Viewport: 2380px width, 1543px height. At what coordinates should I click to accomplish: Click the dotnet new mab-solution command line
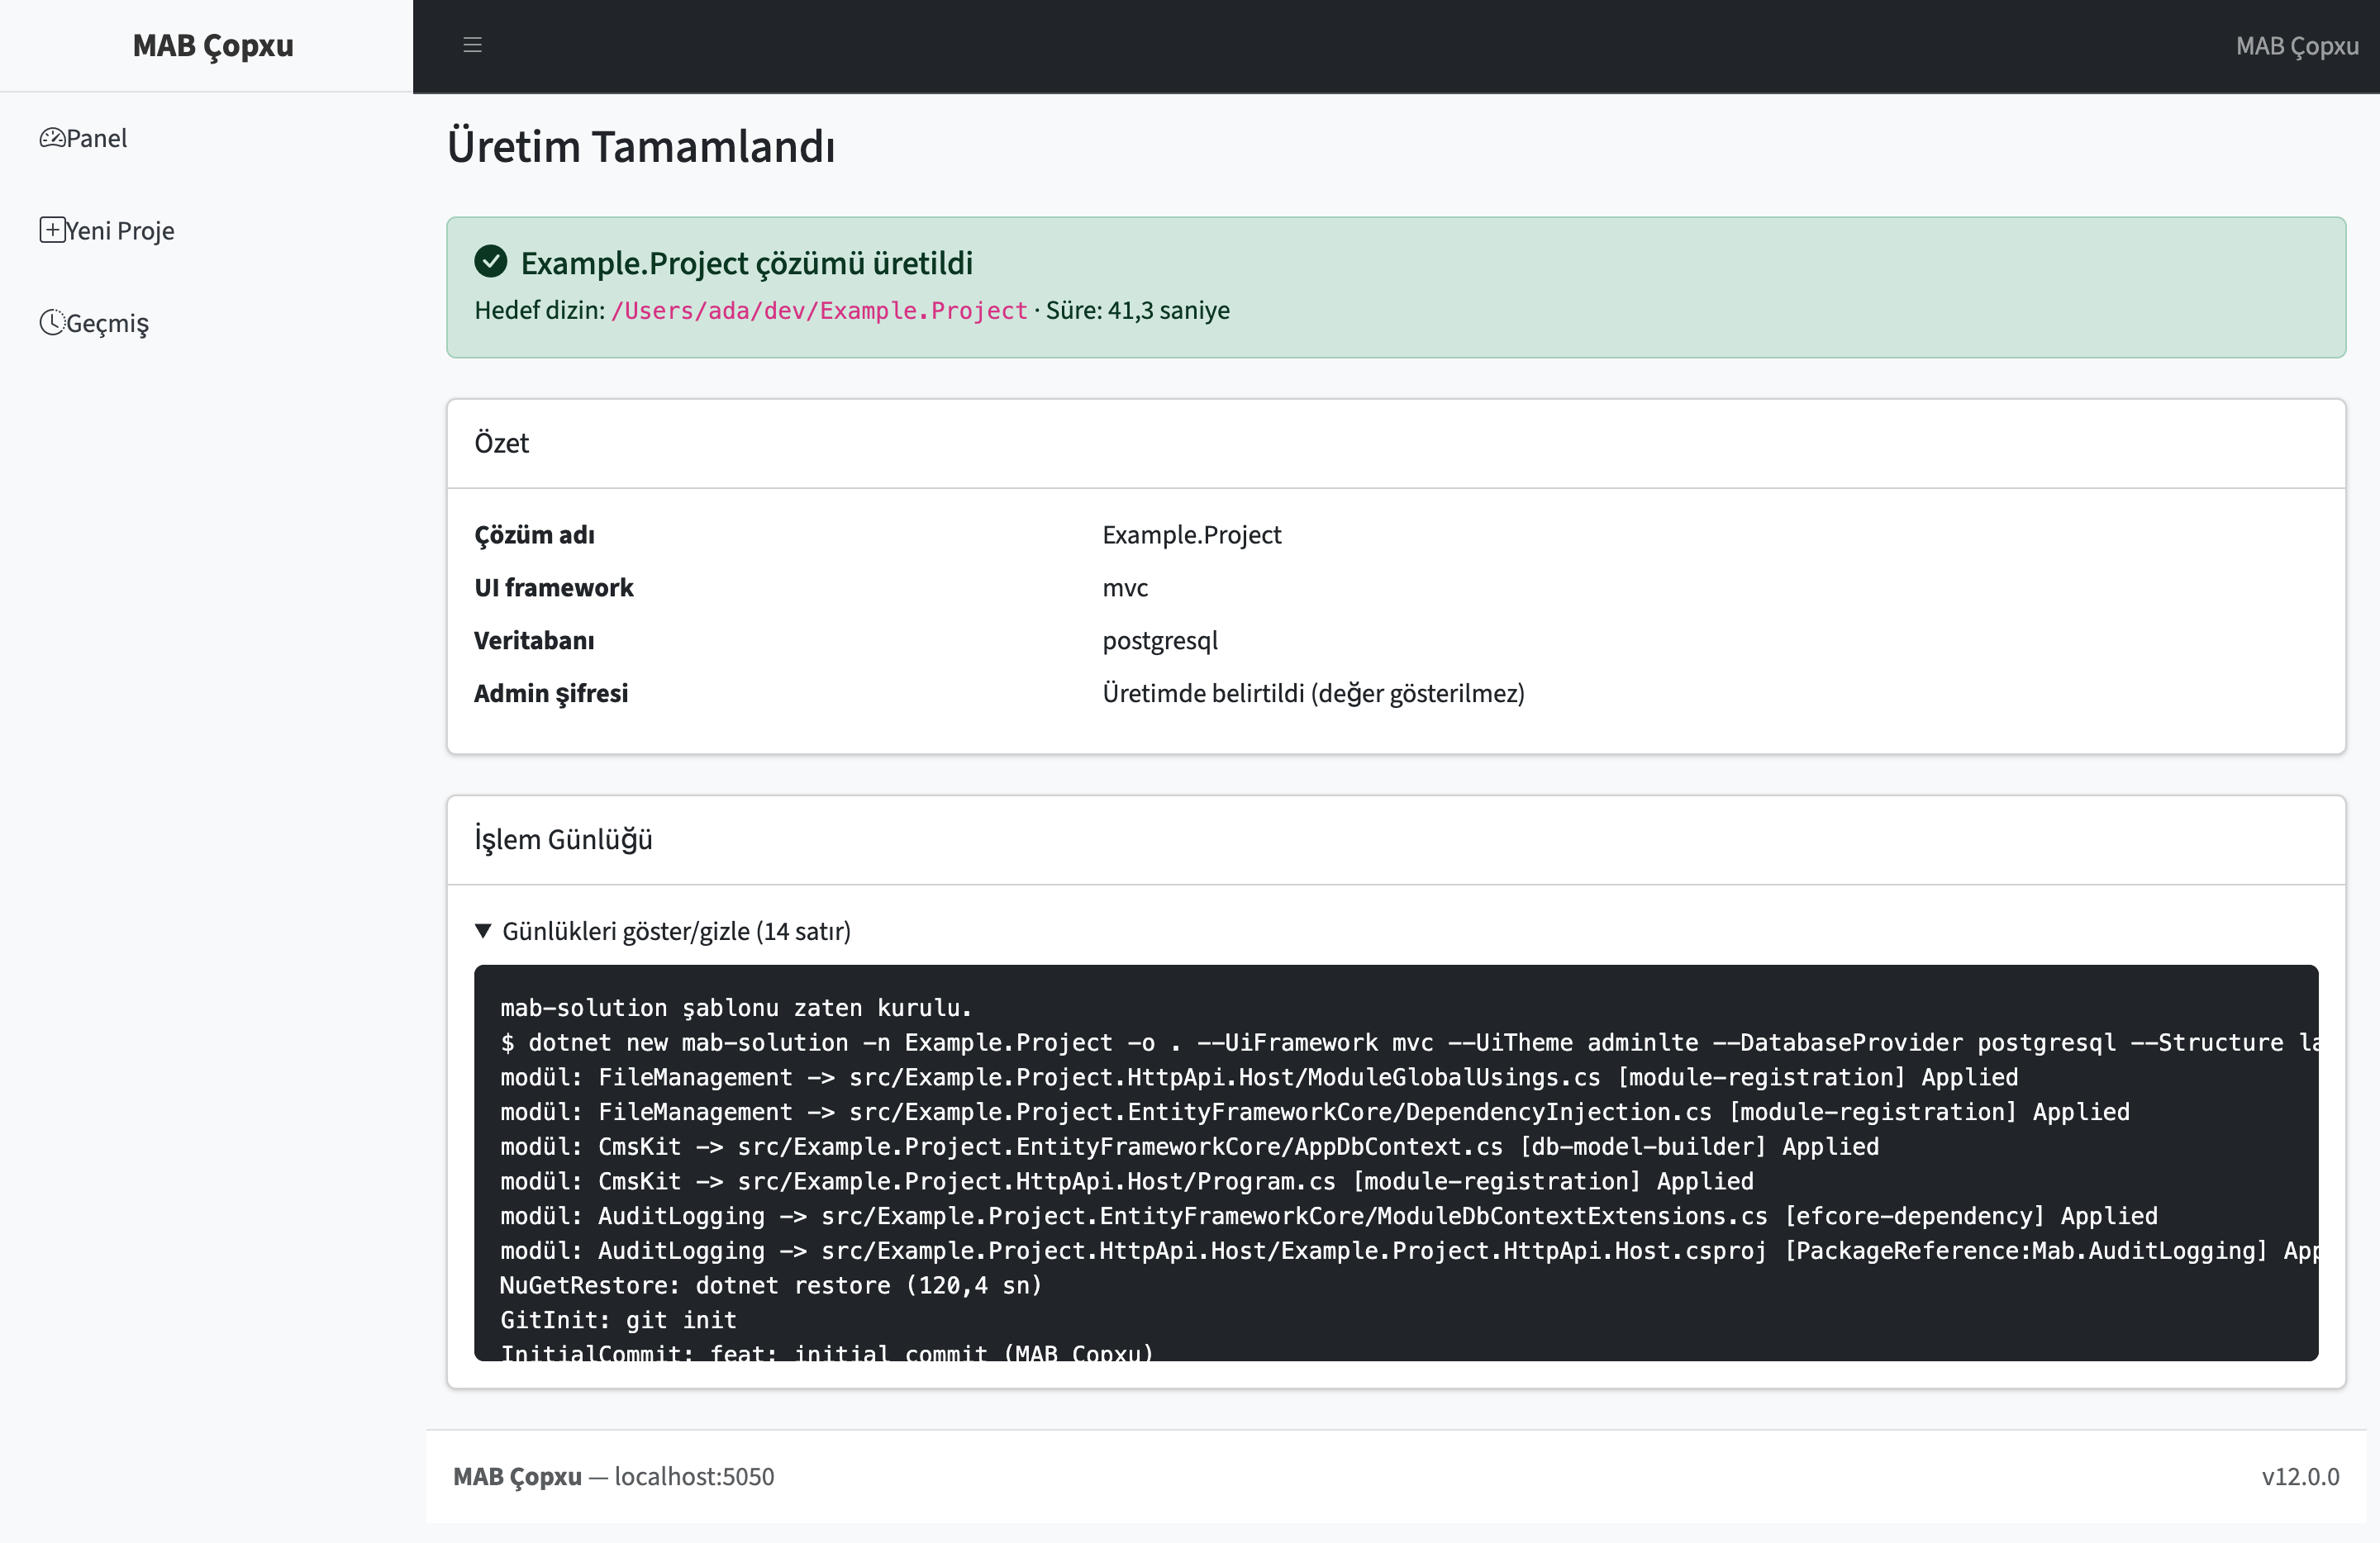pos(1409,1042)
